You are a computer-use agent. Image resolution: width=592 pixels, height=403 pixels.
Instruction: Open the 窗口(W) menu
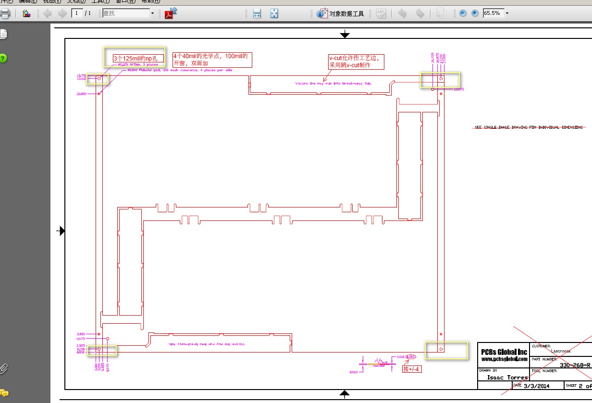pos(126,2)
